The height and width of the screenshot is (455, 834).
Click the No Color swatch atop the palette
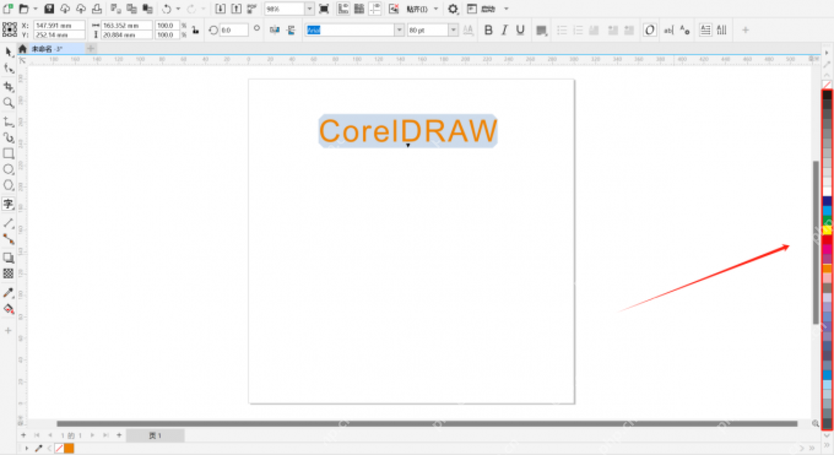827,84
